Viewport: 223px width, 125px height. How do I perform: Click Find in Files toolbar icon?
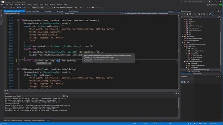click(76, 8)
